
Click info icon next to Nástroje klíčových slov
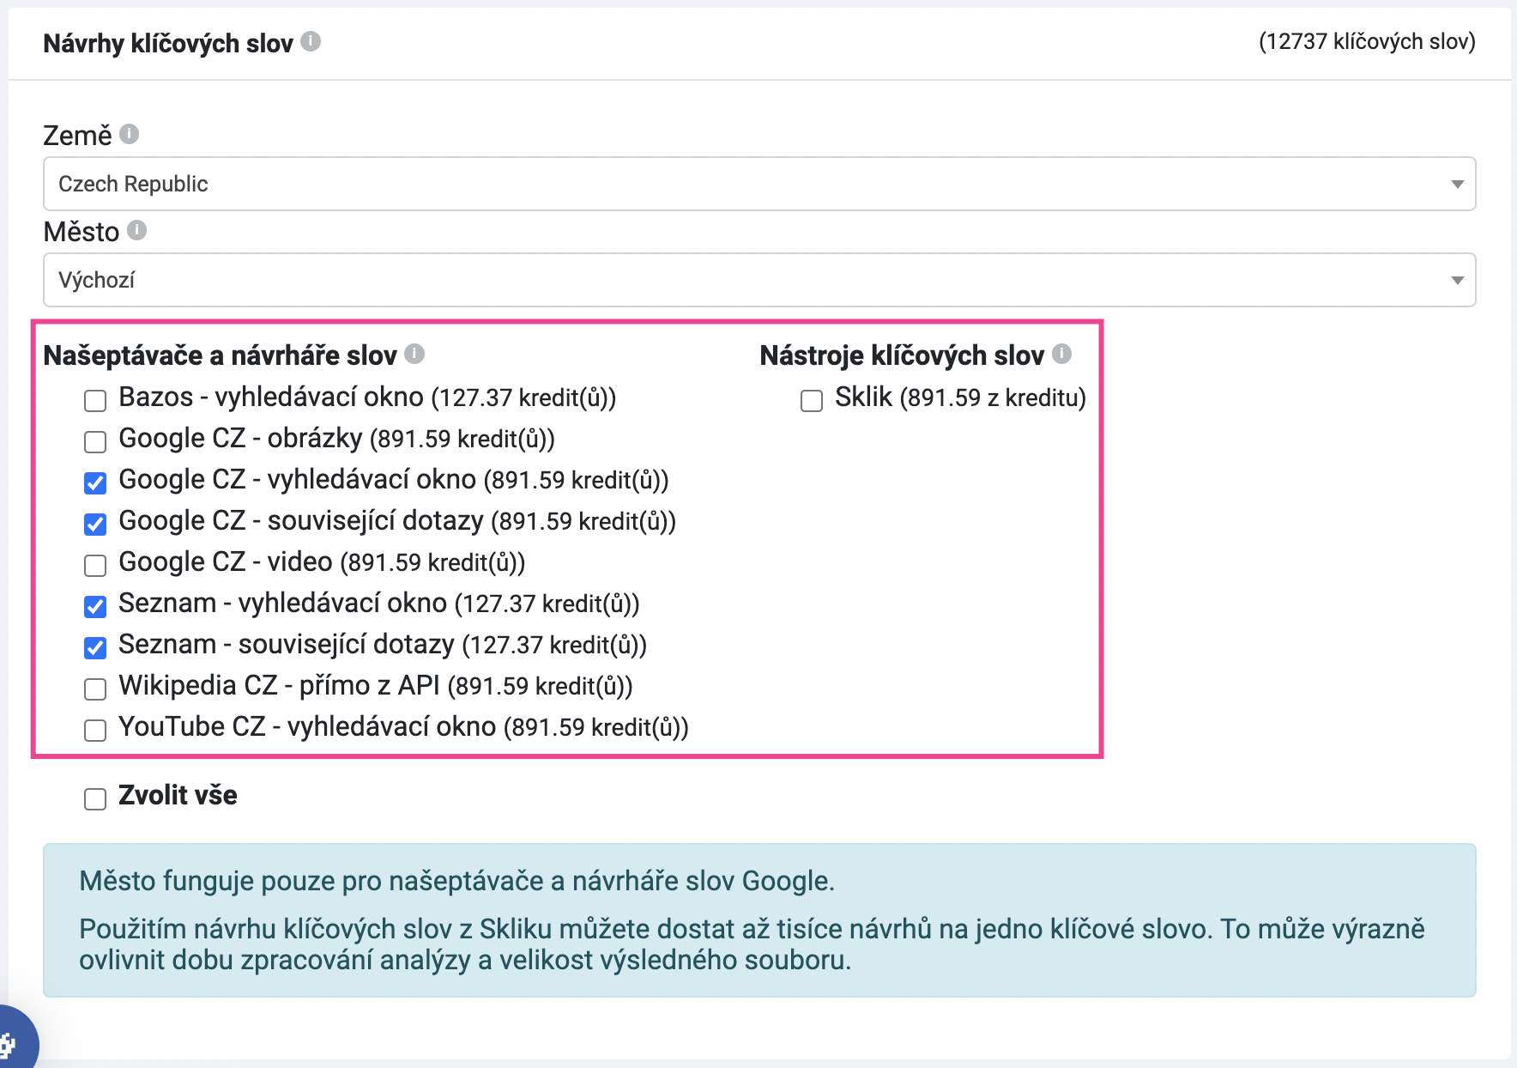[1061, 354]
